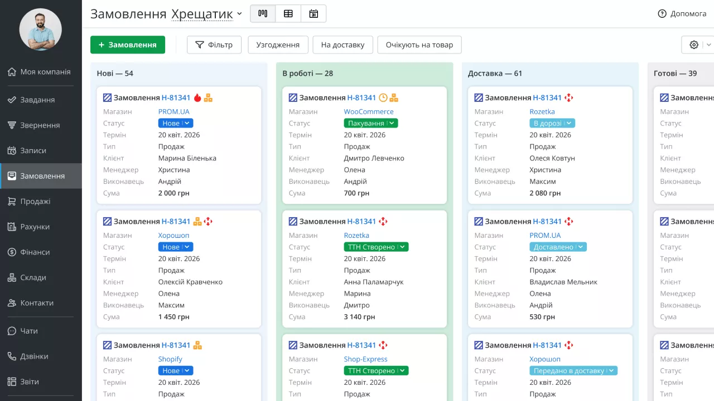The height and width of the screenshot is (401, 714).
Task: Open Фінанси in the sidebar
Action: click(x=35, y=252)
